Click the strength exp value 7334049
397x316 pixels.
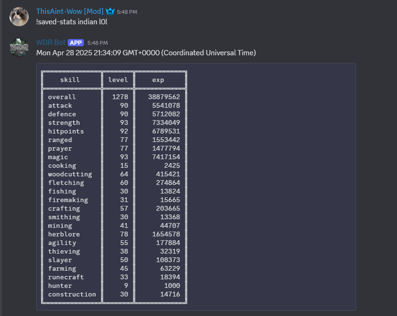166,122
